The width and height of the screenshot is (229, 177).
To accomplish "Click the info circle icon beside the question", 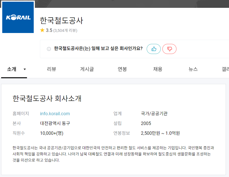I will [49, 49].
